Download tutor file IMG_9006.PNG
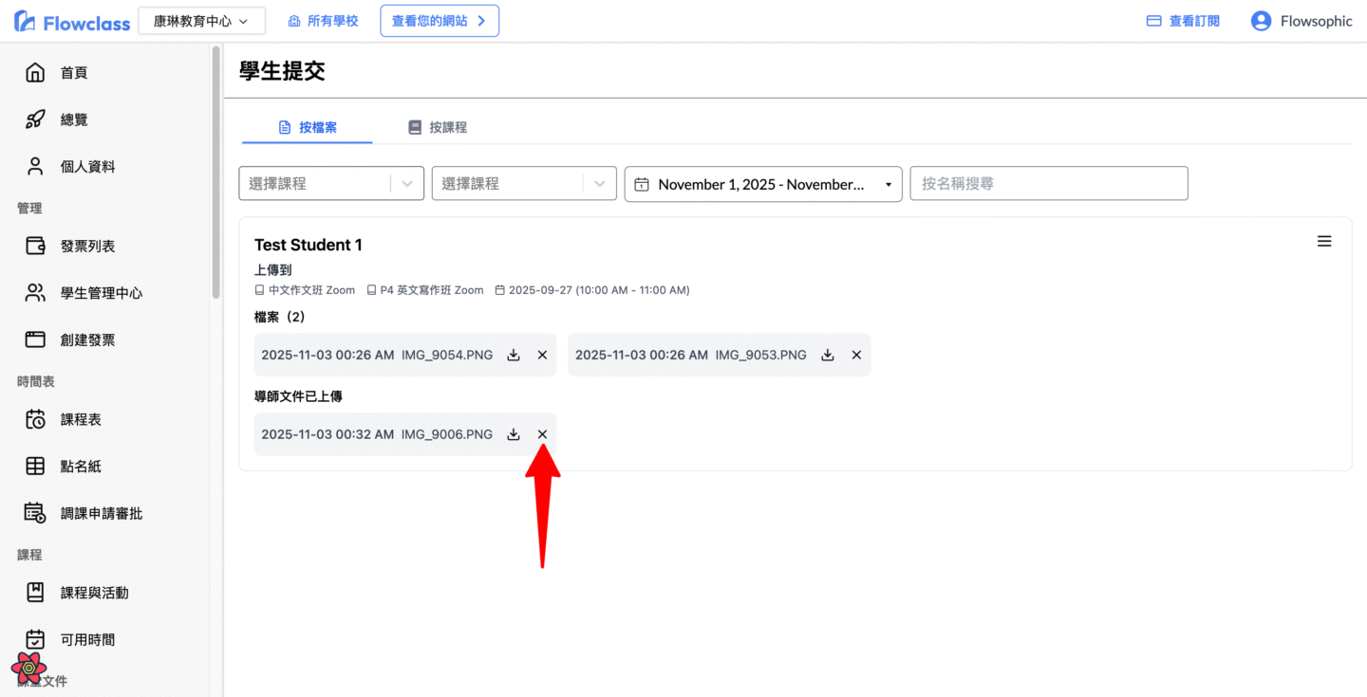The height and width of the screenshot is (697, 1367). click(x=514, y=434)
